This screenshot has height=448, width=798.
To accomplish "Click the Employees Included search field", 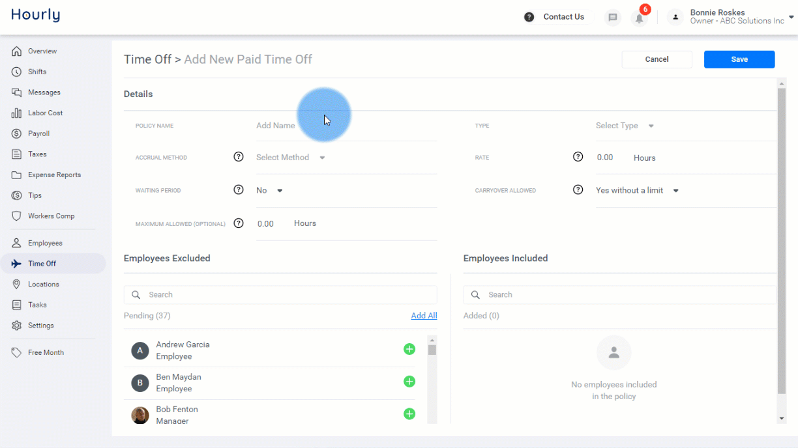I will pyautogui.click(x=619, y=295).
